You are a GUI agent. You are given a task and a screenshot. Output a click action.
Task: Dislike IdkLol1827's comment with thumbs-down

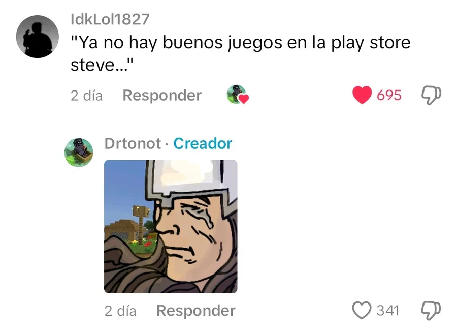(x=431, y=95)
